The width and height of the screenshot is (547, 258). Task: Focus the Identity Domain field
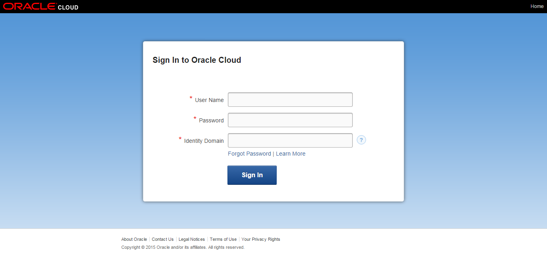(290, 140)
